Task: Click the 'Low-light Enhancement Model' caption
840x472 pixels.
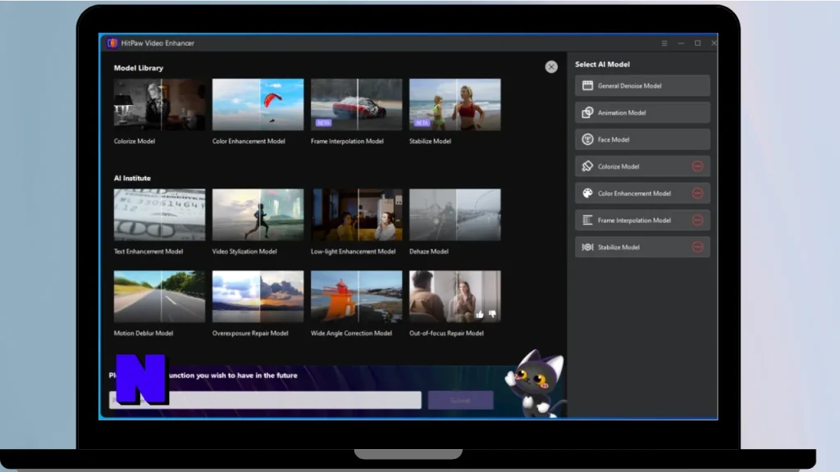Action: coord(353,252)
